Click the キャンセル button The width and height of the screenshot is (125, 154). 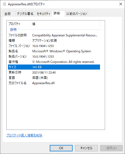click(86, 148)
